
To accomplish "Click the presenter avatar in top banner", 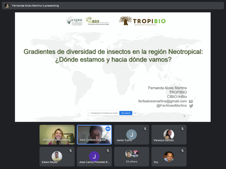I will pos(7,6).
